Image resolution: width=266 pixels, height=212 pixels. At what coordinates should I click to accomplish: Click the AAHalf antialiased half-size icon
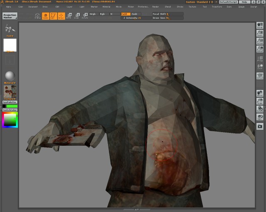pos(260,49)
